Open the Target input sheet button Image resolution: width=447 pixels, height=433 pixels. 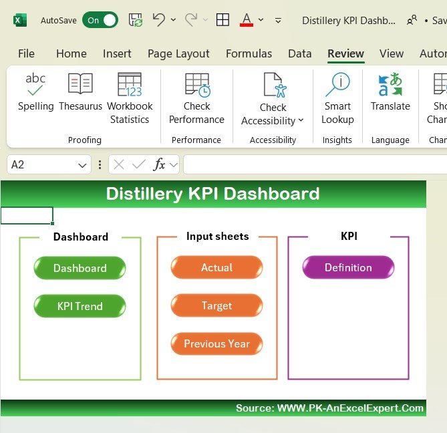pyautogui.click(x=216, y=305)
